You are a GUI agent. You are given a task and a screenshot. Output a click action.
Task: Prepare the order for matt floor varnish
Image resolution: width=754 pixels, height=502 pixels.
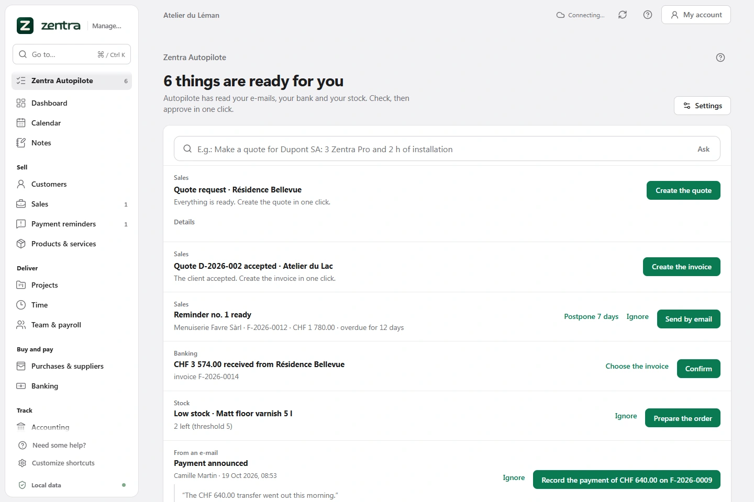(x=683, y=418)
